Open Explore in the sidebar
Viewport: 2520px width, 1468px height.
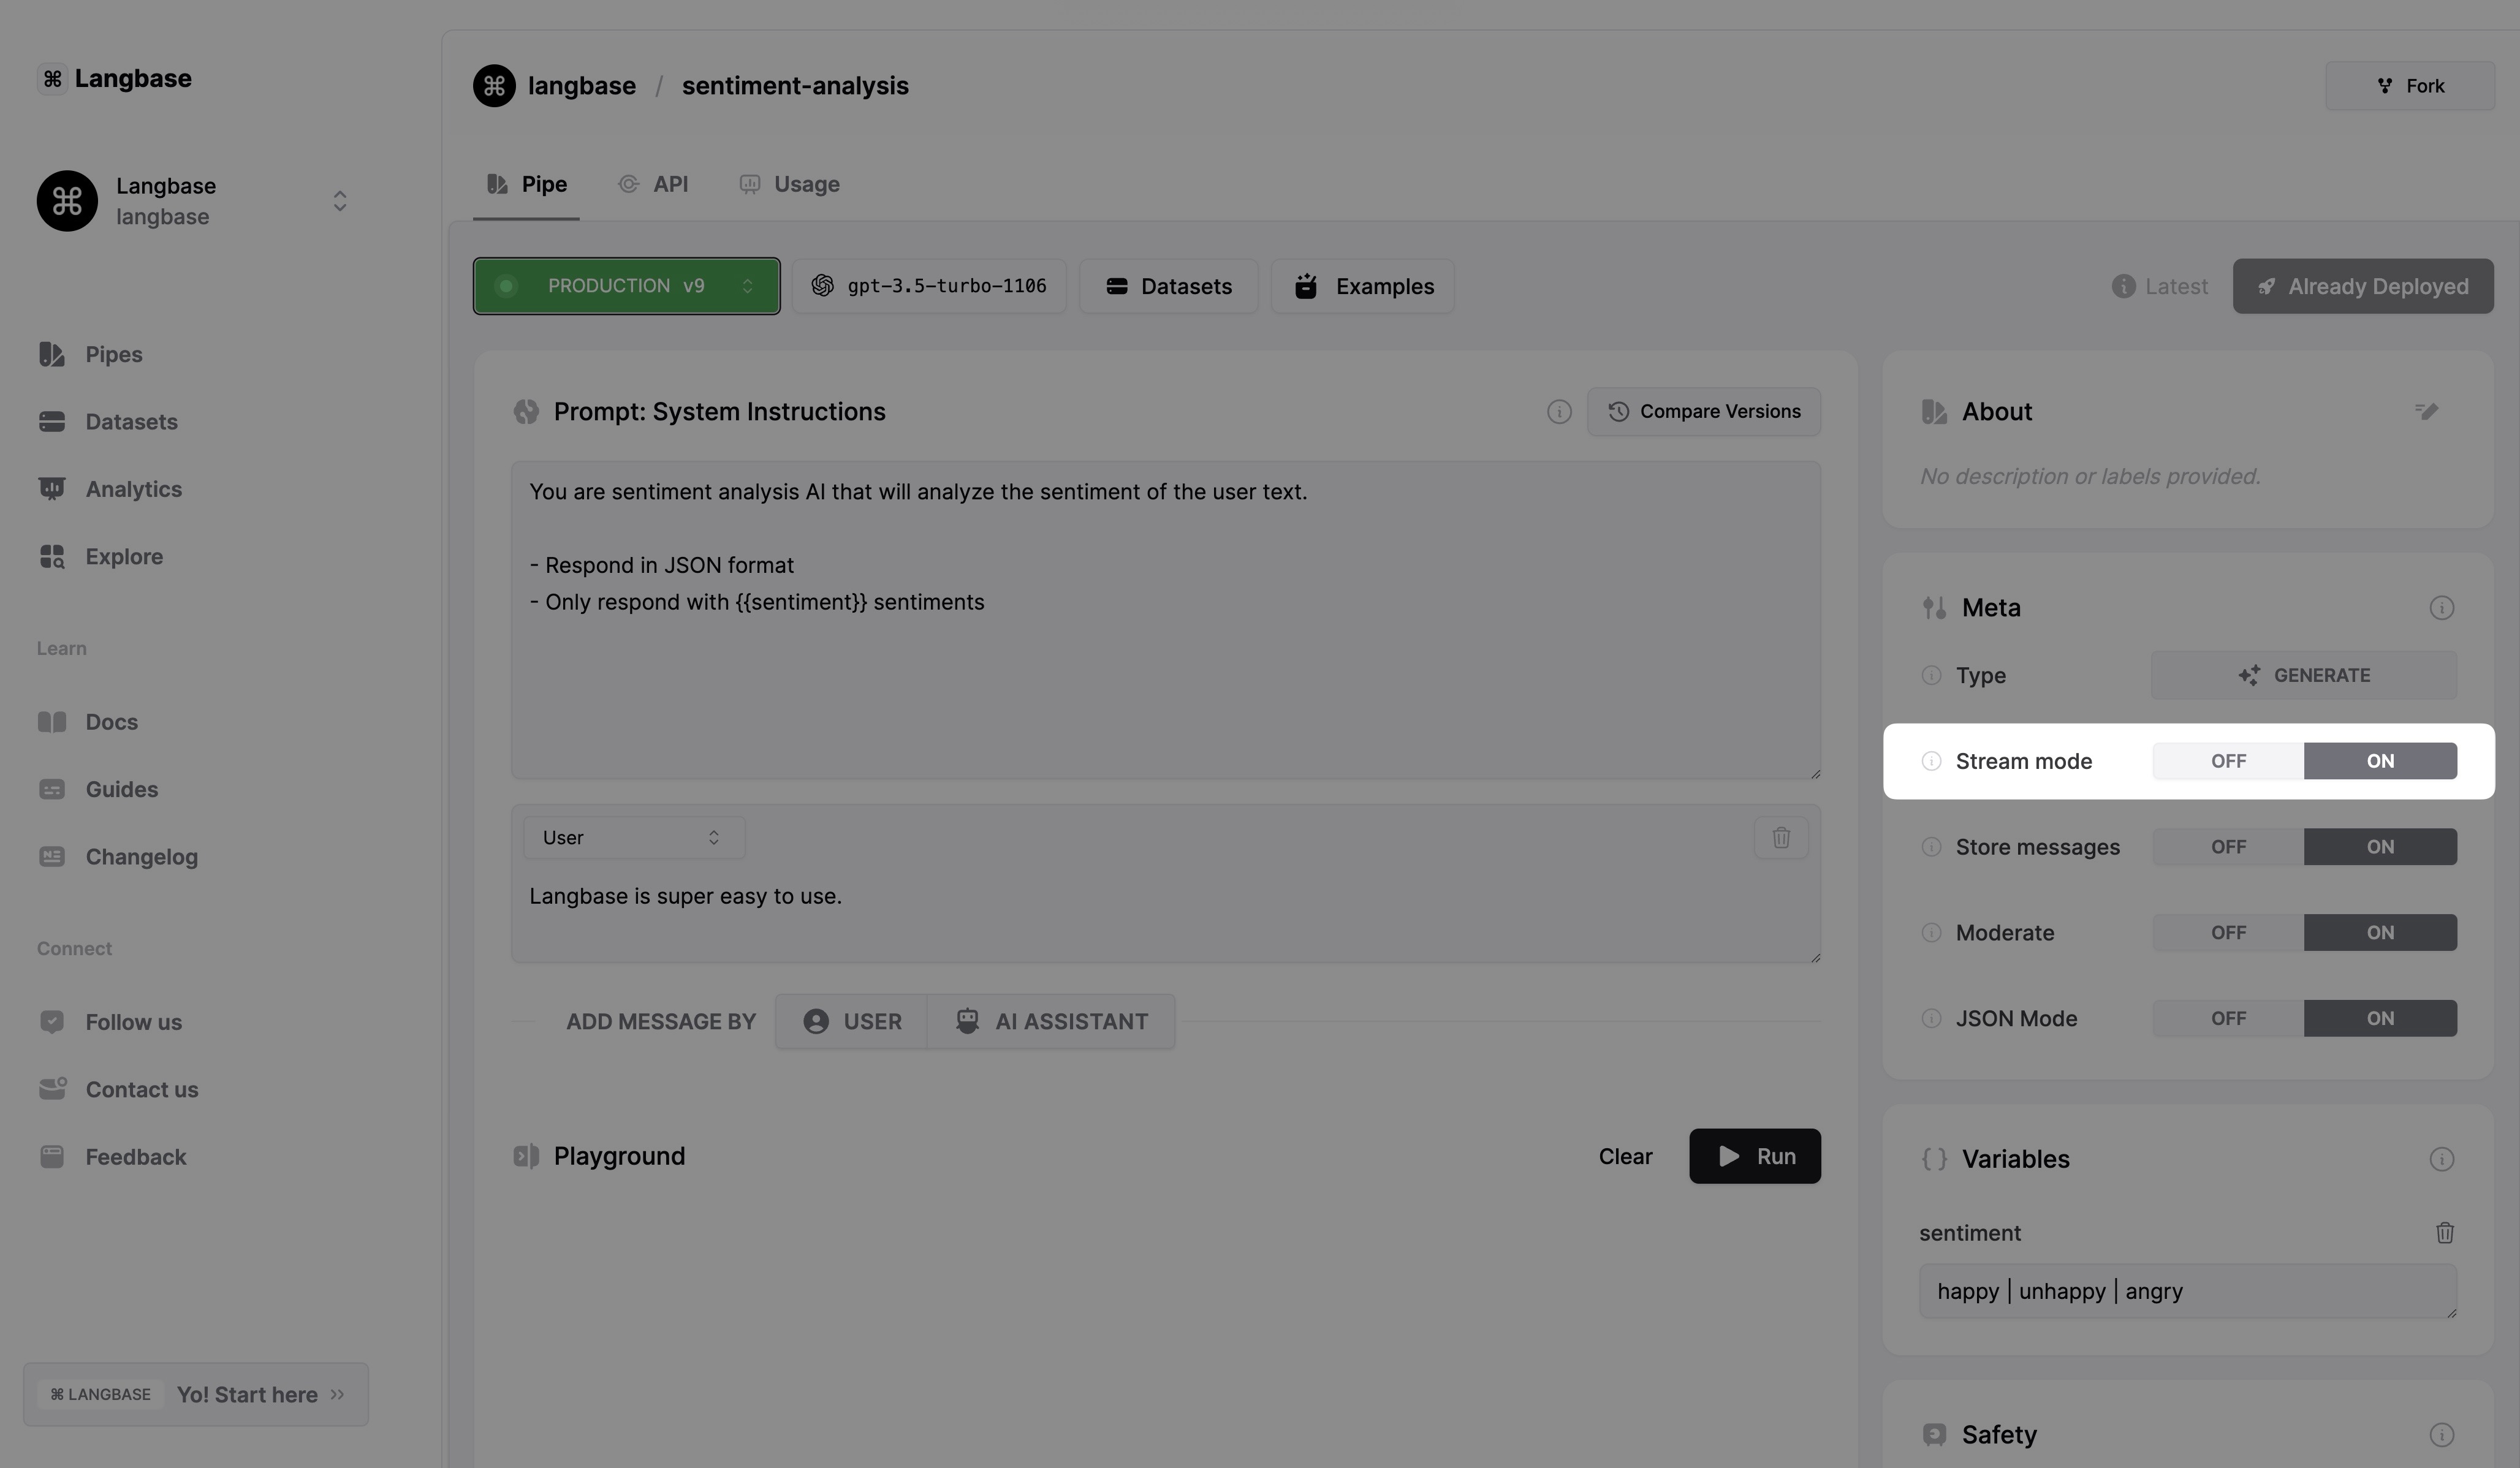click(x=124, y=557)
